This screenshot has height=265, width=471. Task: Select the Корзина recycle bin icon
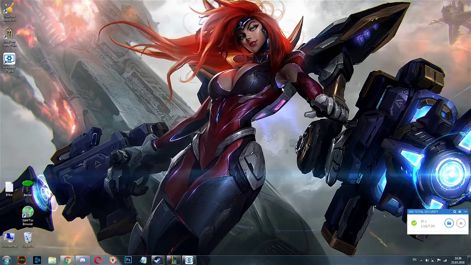pyautogui.click(x=28, y=240)
